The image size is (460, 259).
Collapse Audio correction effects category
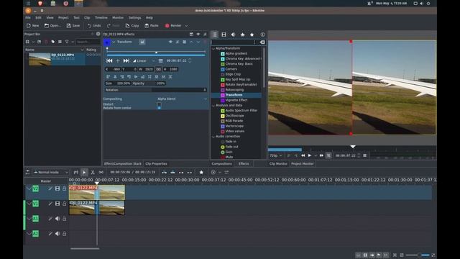pyautogui.click(x=213, y=137)
